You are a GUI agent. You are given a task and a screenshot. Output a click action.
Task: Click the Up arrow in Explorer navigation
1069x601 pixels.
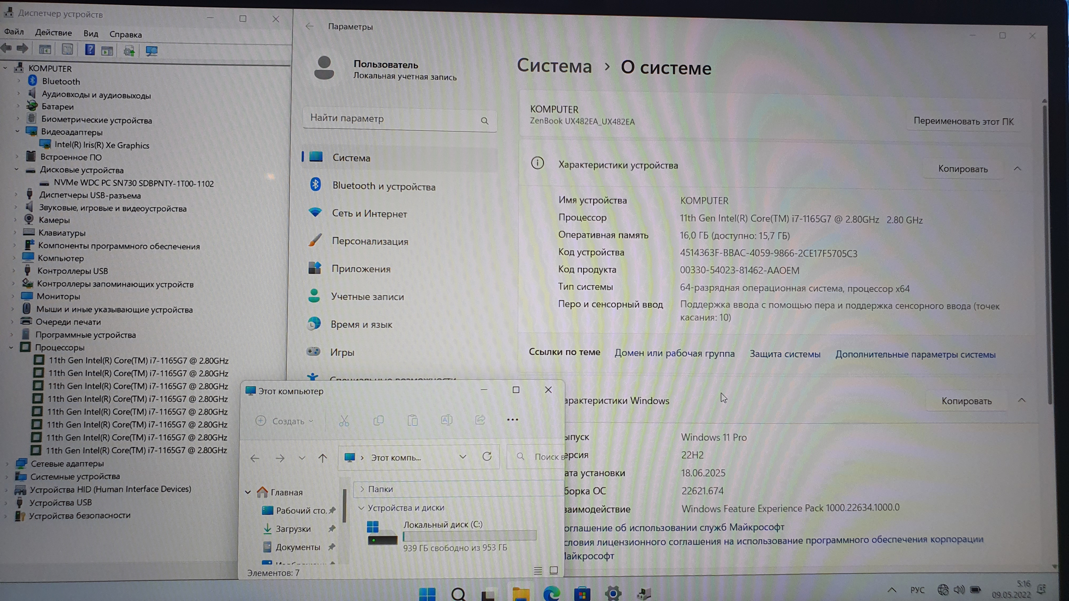pyautogui.click(x=322, y=458)
